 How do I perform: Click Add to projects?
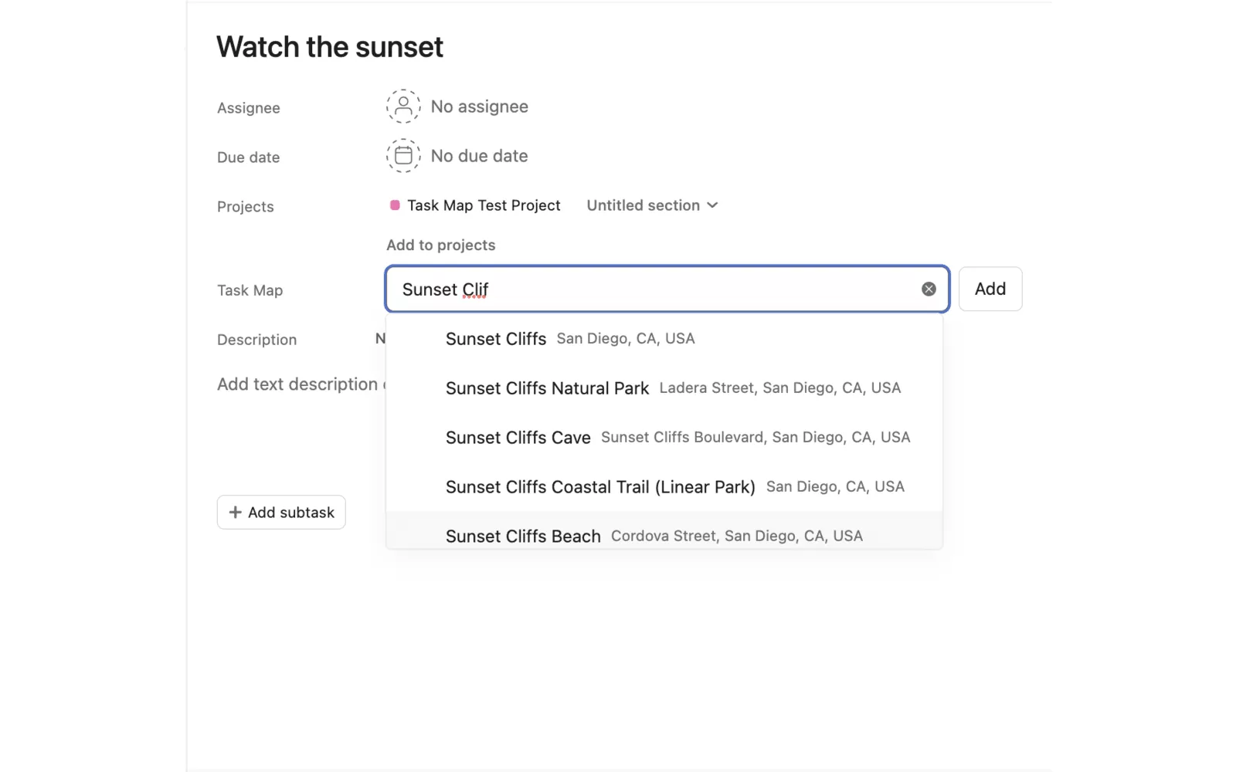[x=440, y=245]
